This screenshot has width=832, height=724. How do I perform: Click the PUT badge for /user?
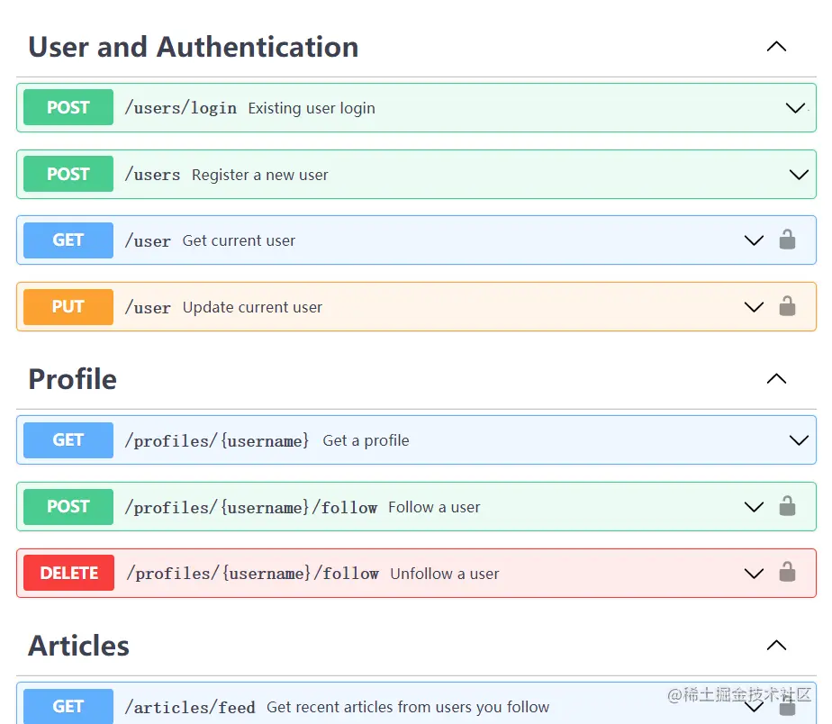pyautogui.click(x=68, y=307)
